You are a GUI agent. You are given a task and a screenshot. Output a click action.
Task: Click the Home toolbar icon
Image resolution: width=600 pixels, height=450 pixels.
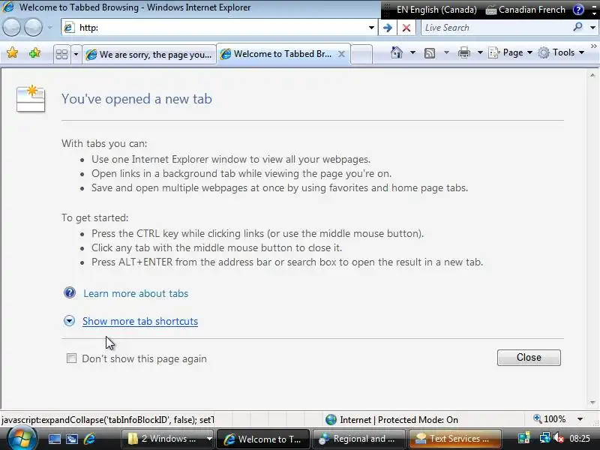tap(397, 52)
